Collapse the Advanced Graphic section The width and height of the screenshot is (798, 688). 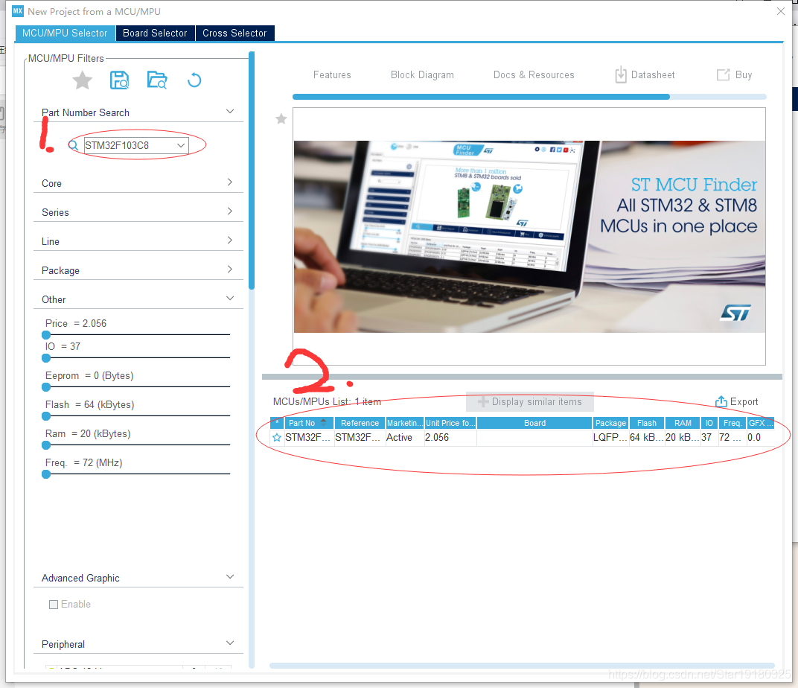pos(230,576)
